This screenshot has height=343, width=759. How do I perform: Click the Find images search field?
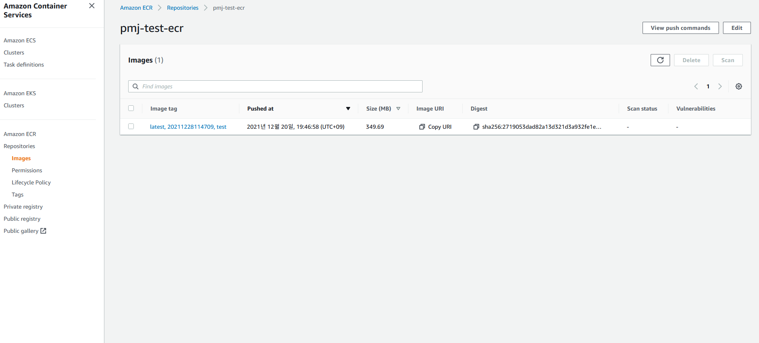[x=275, y=86]
